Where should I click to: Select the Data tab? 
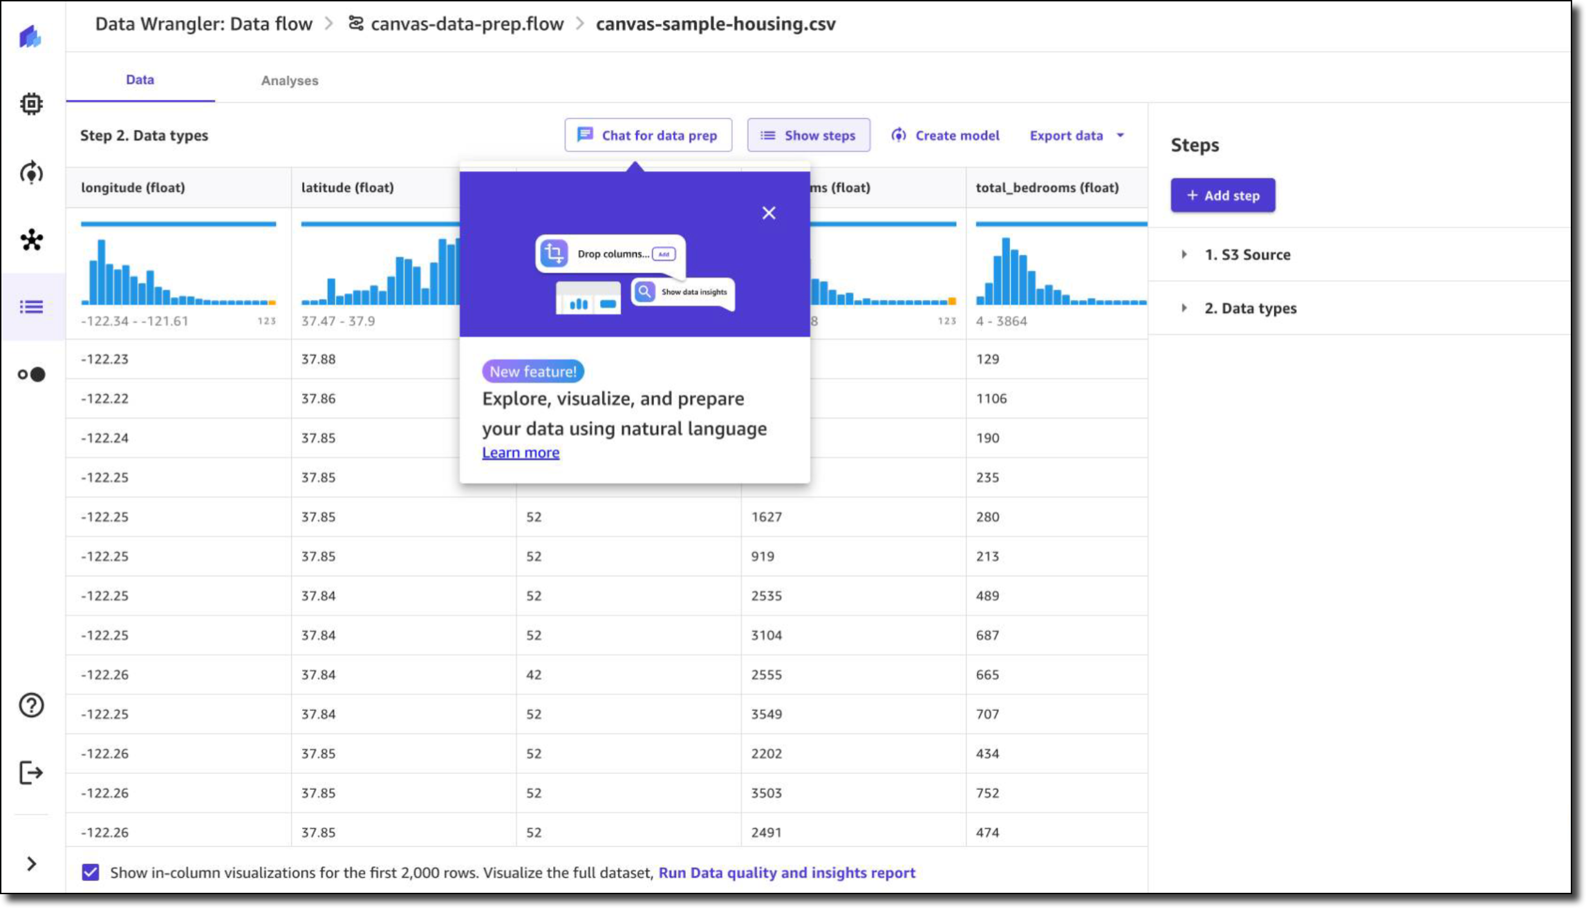coord(140,79)
